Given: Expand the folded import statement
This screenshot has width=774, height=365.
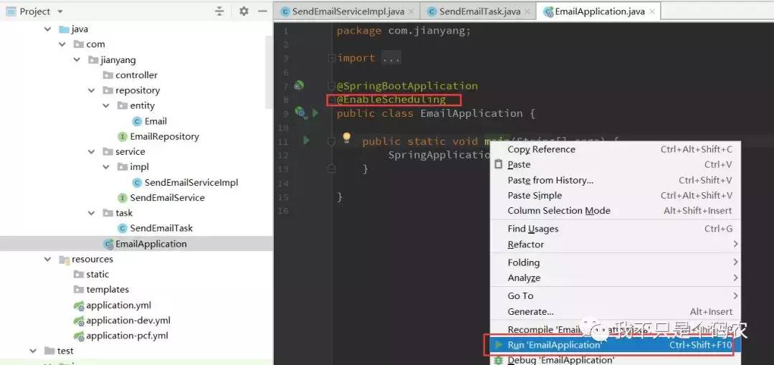Looking at the screenshot, I should point(391,58).
